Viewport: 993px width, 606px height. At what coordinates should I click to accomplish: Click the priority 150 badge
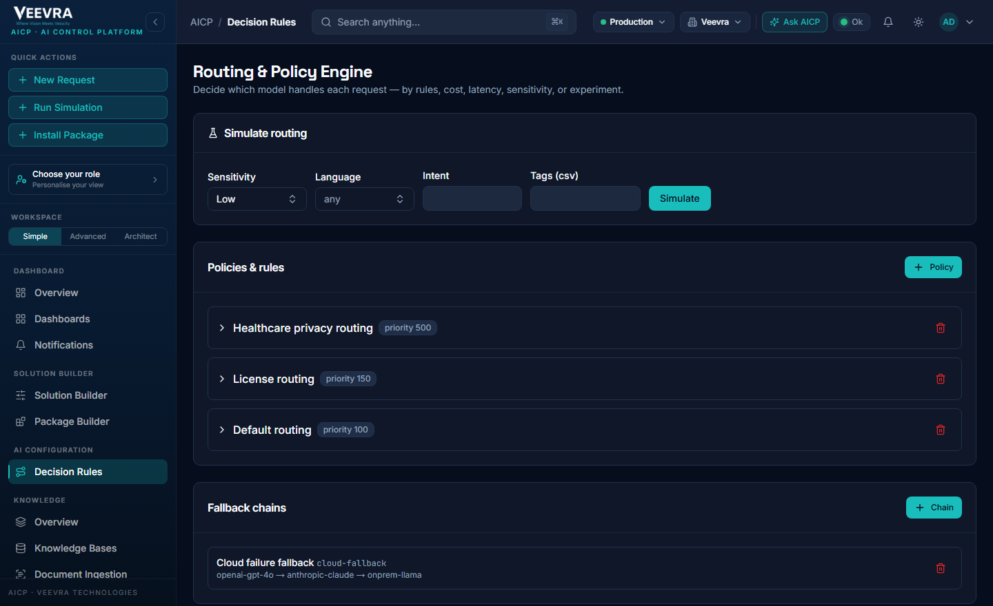[348, 379]
